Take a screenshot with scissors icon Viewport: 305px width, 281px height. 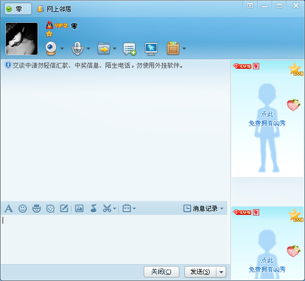coord(107,209)
